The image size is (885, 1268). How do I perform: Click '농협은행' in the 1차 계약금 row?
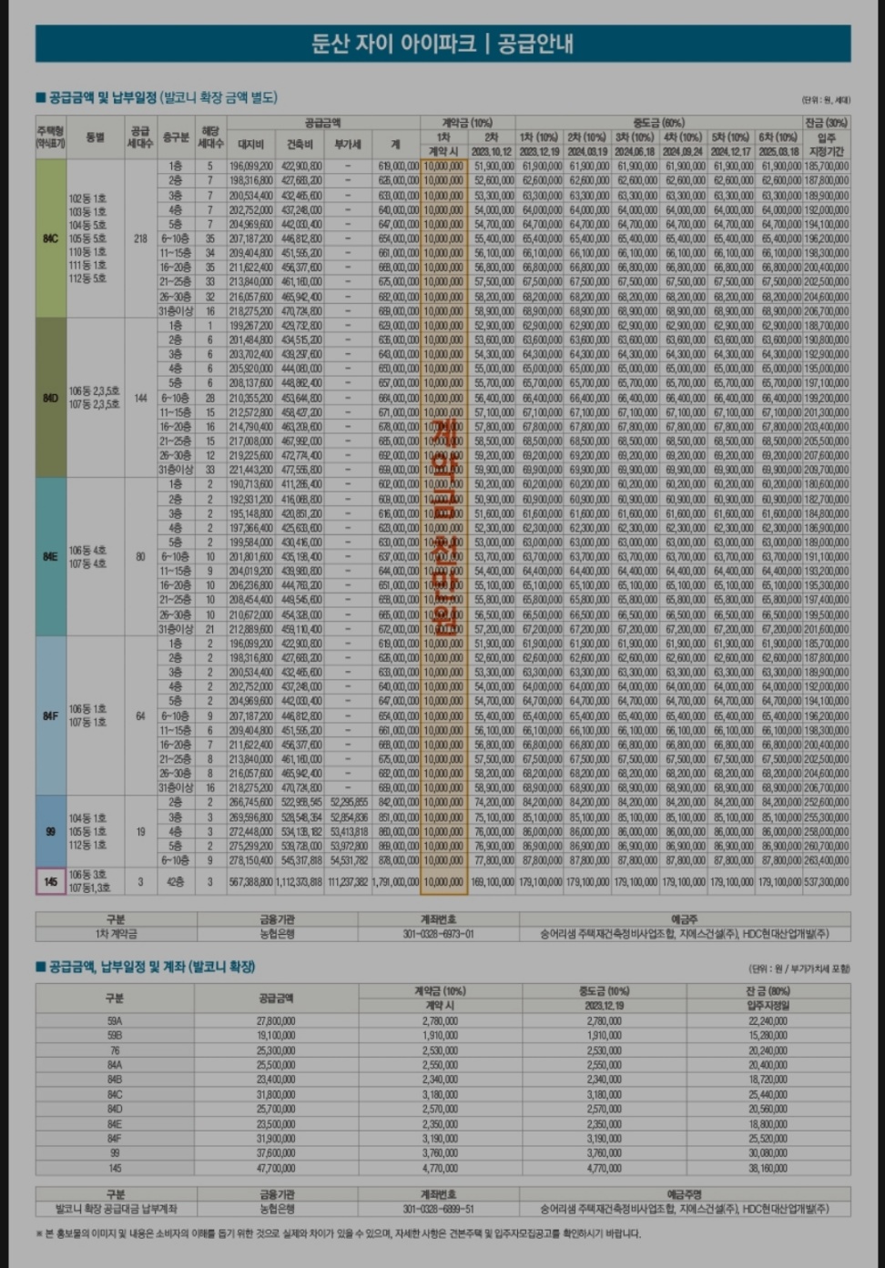point(277,934)
